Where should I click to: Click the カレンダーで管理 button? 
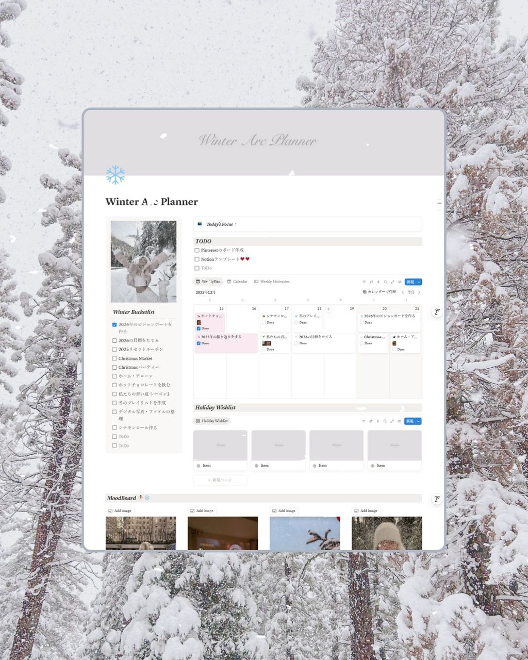point(379,292)
